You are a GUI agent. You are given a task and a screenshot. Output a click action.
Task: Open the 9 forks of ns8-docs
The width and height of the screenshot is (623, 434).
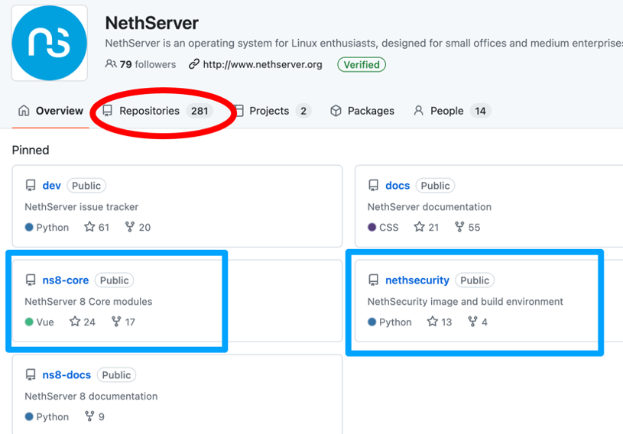click(95, 416)
